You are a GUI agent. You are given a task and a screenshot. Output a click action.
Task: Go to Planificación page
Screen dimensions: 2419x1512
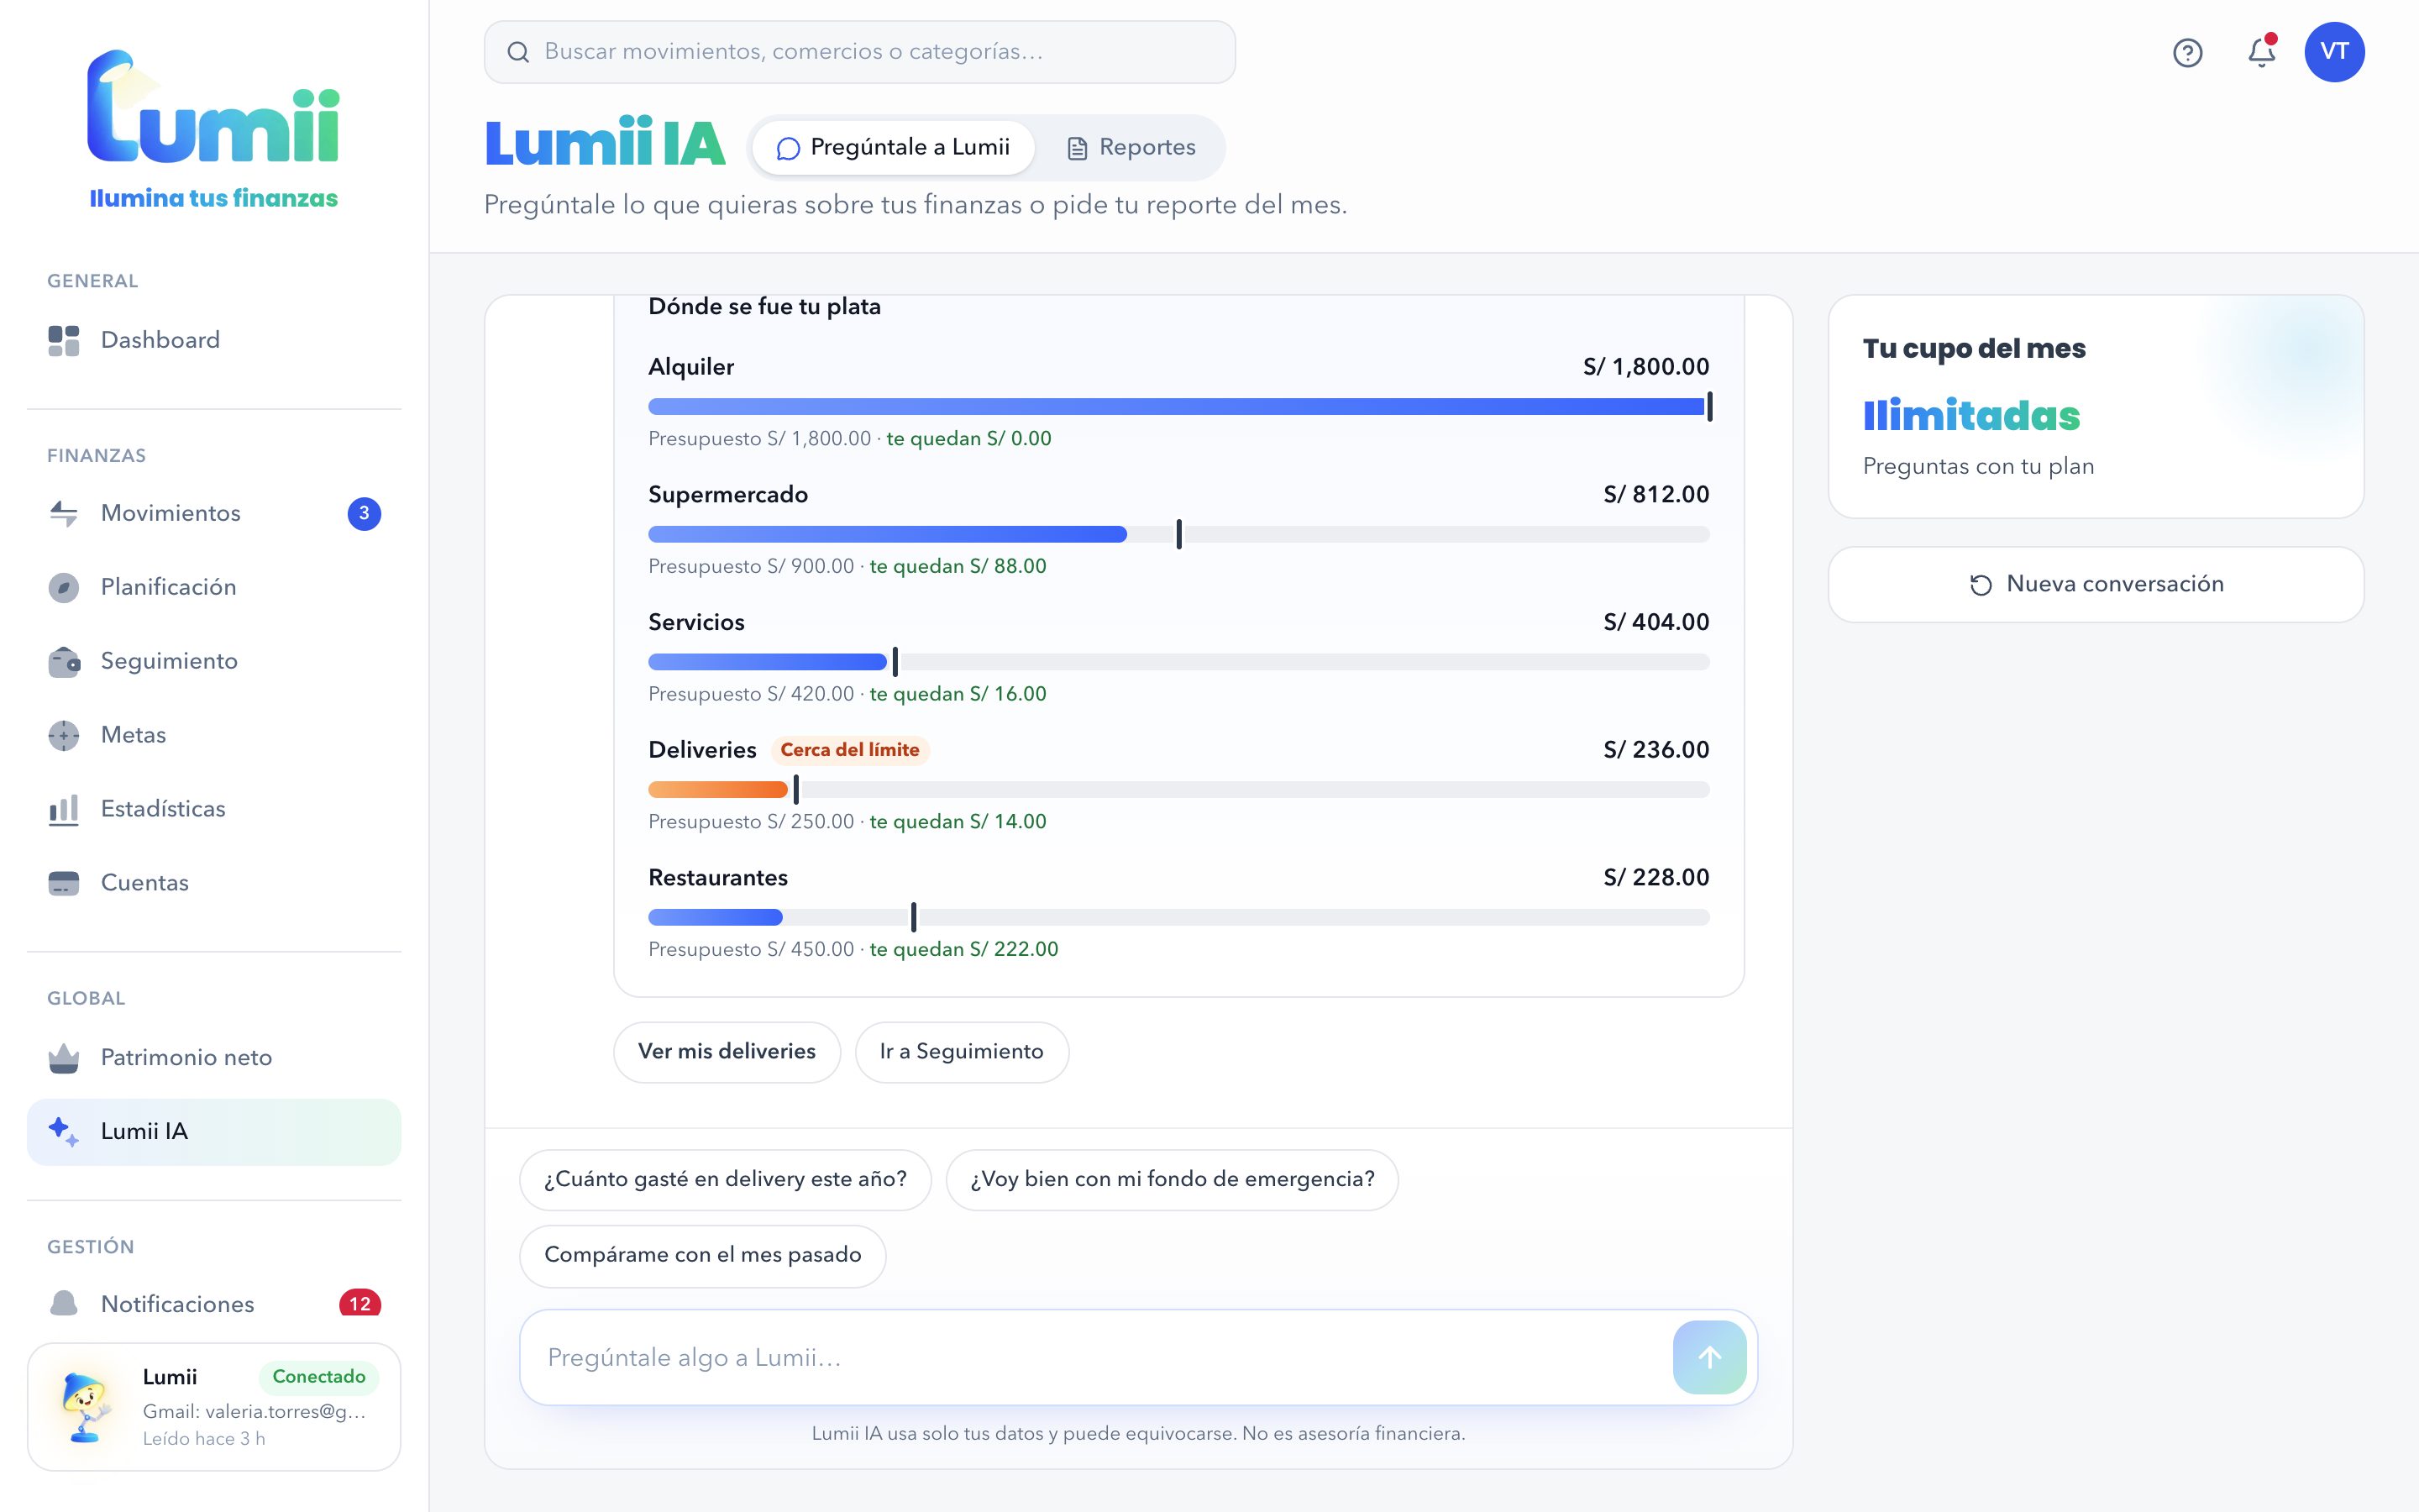214,587
